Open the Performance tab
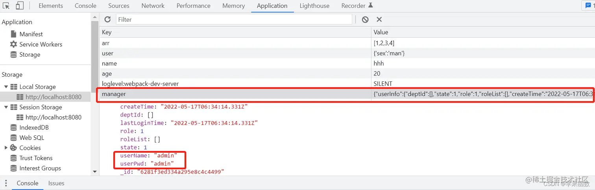Viewport: 595px width, 190px height. pyautogui.click(x=193, y=6)
